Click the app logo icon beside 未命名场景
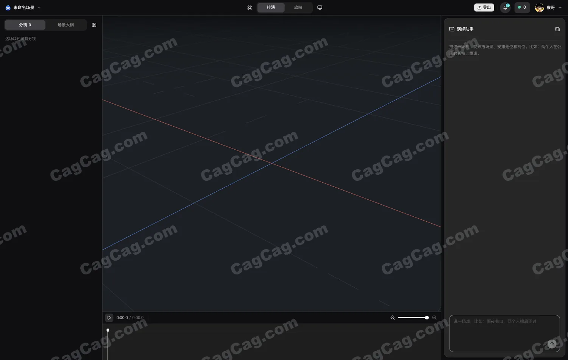The width and height of the screenshot is (568, 360). coord(8,8)
